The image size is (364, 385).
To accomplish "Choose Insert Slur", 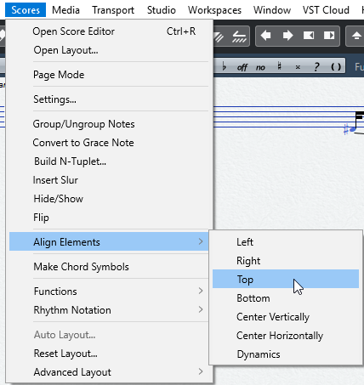I will 109,180.
